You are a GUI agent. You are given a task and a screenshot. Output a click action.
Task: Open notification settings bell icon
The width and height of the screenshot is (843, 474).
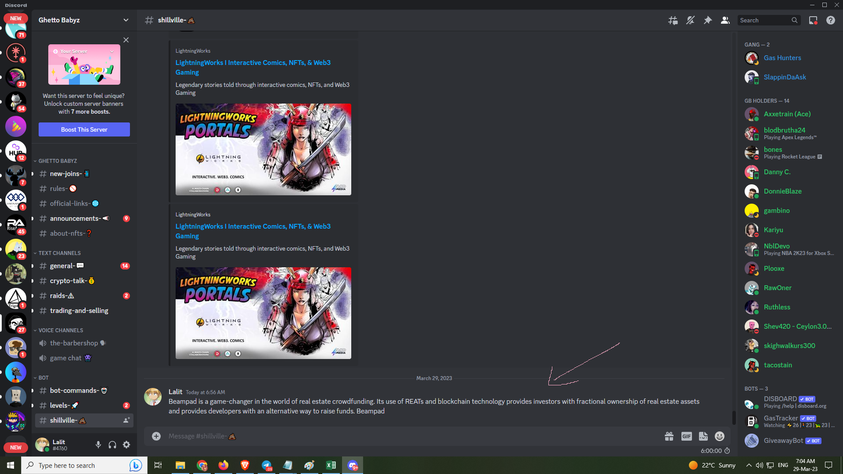click(690, 20)
